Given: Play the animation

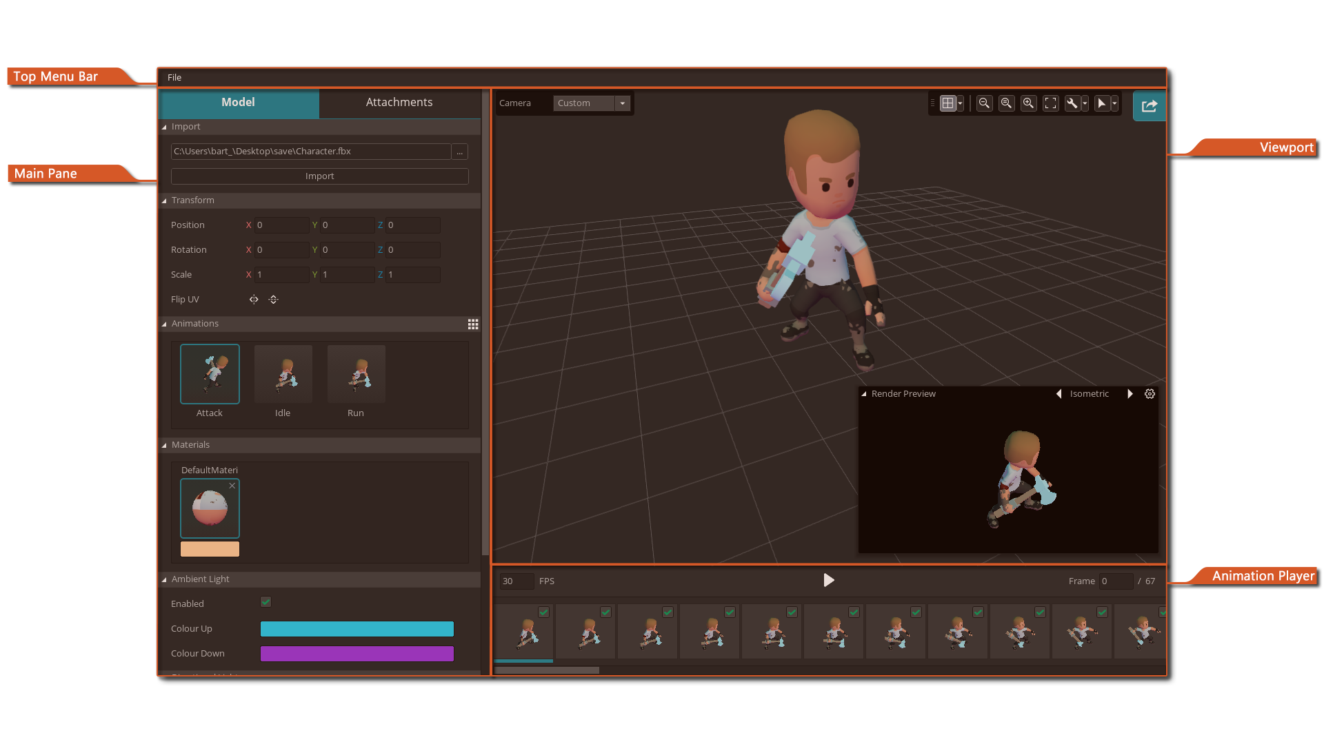Looking at the screenshot, I should (829, 581).
